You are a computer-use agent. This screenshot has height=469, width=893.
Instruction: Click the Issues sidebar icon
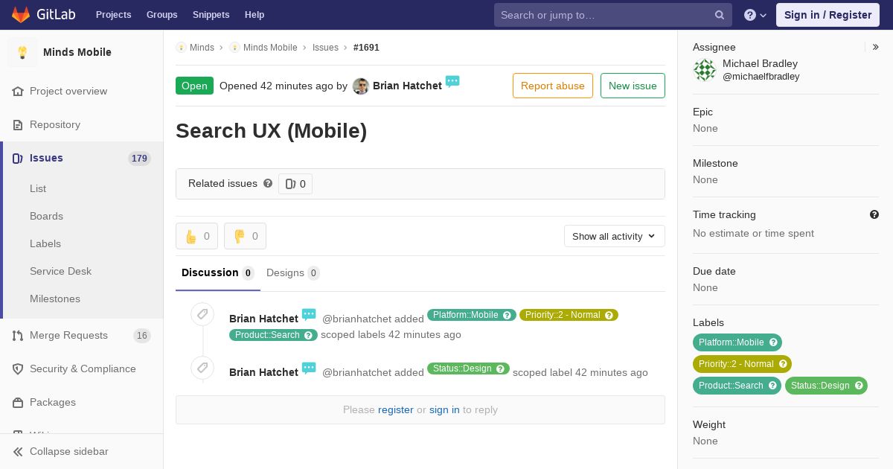18,158
